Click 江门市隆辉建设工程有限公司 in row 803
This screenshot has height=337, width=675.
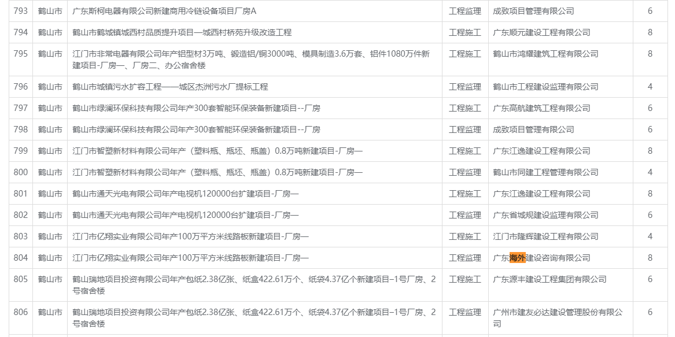tap(545, 237)
